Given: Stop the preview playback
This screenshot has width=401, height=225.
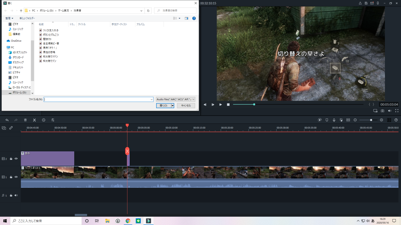Looking at the screenshot, I should click(228, 105).
